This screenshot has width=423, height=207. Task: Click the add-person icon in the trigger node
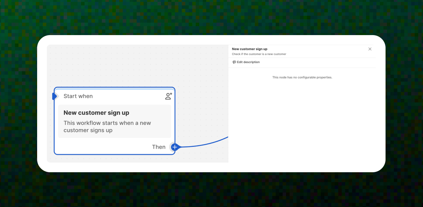tap(169, 96)
